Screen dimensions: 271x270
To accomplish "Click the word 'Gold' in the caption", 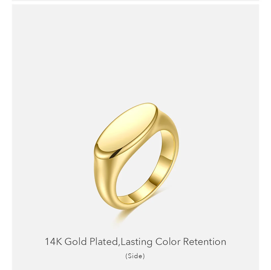I will 76,241.
